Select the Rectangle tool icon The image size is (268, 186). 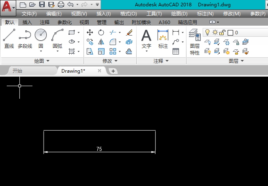(72, 32)
